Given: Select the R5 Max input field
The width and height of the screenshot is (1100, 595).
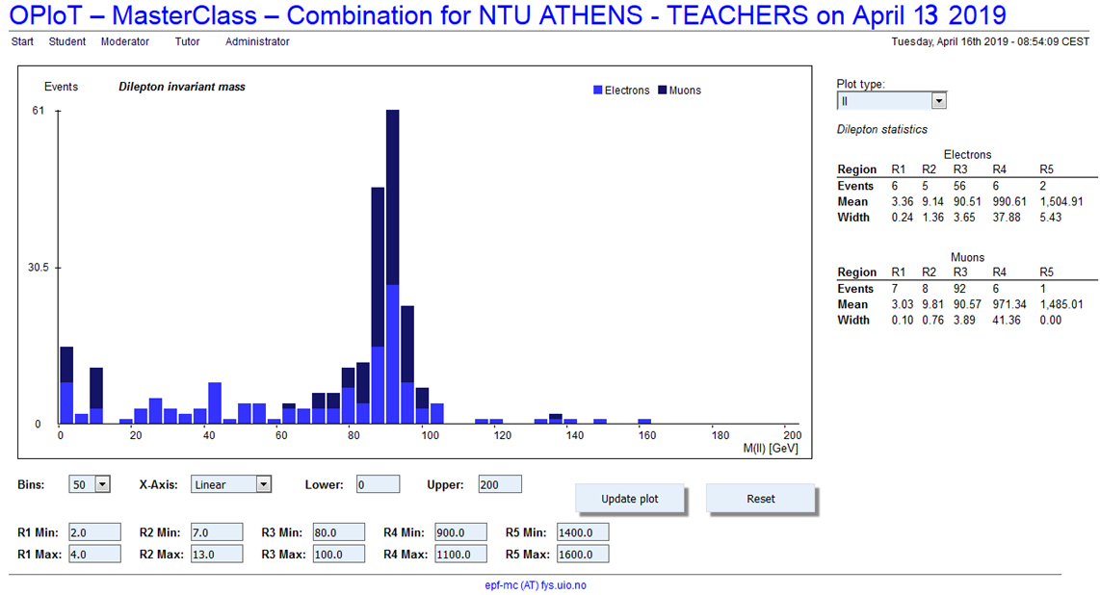Looking at the screenshot, I should pyautogui.click(x=583, y=555).
